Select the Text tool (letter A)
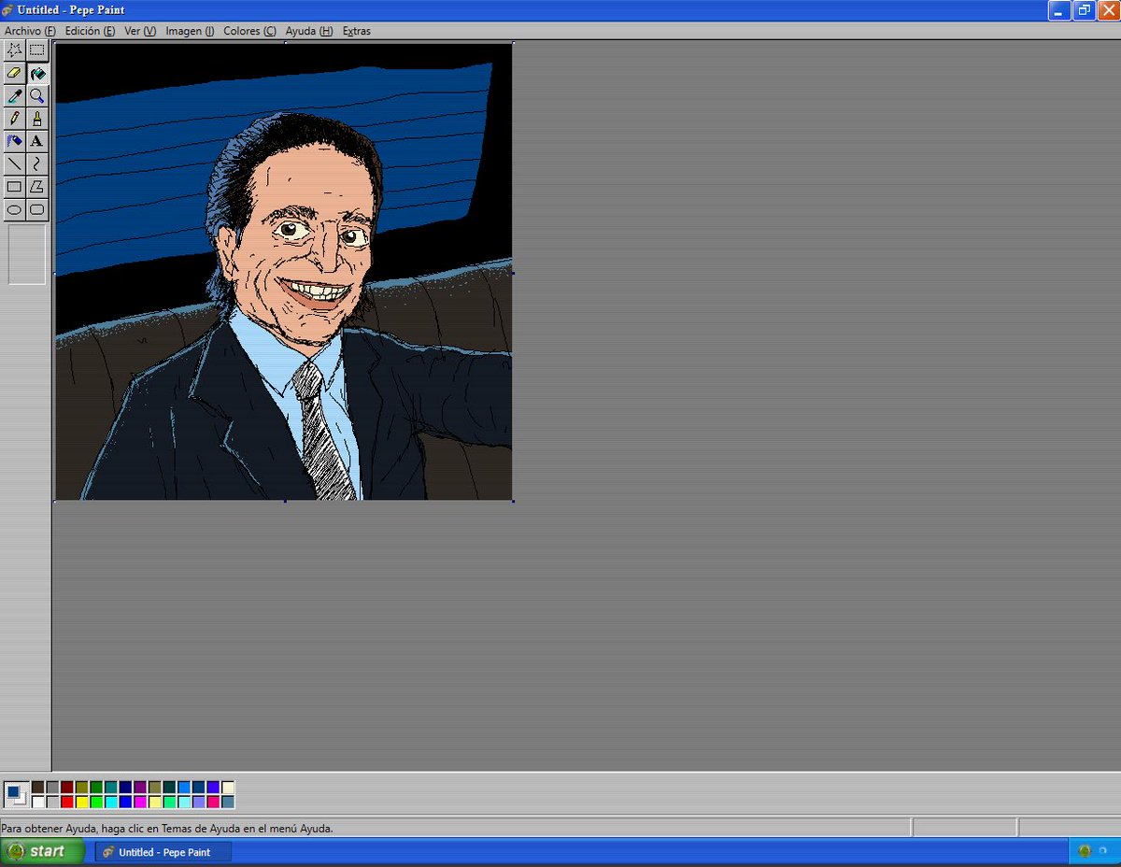Viewport: 1121px width, 867px height. pyautogui.click(x=36, y=141)
